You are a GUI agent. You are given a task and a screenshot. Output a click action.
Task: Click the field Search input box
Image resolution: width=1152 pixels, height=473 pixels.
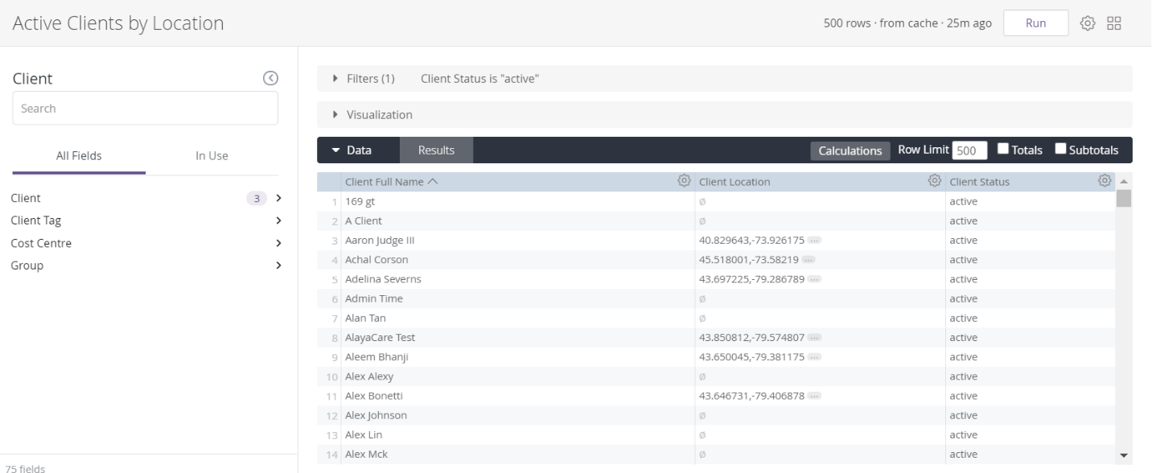click(x=145, y=109)
